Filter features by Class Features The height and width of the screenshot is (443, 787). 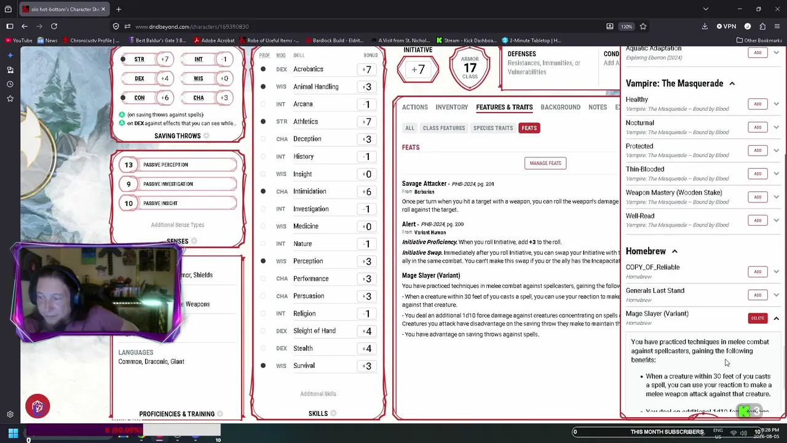coord(444,128)
